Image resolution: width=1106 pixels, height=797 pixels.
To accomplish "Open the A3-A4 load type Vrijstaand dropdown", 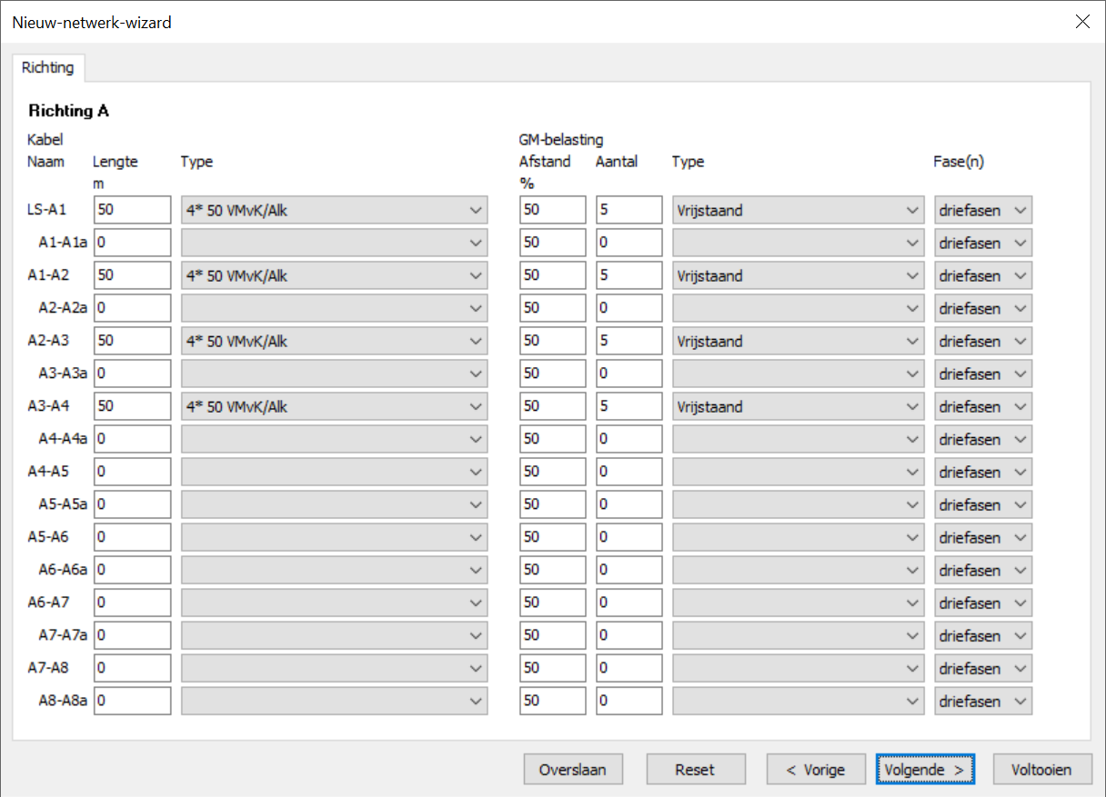I will click(x=798, y=407).
